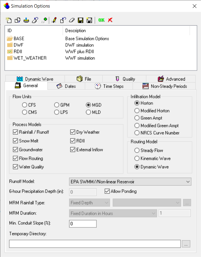Save the simulation options with the disk icon

[80, 20]
